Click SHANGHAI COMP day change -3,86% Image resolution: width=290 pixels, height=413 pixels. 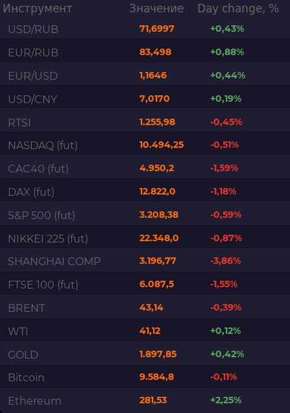pos(225,261)
